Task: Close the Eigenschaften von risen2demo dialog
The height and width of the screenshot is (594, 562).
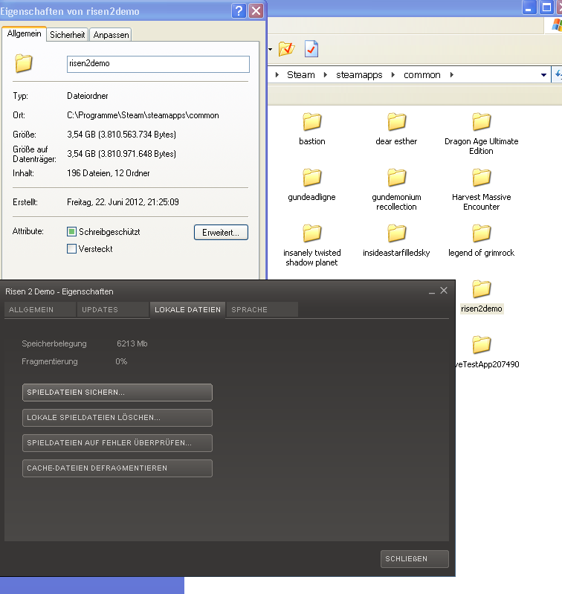Action: pyautogui.click(x=256, y=10)
